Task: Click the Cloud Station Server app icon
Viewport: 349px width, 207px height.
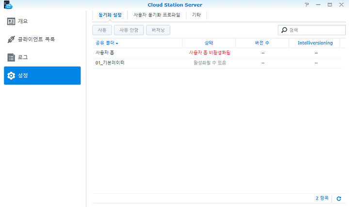Action: (x=8, y=5)
